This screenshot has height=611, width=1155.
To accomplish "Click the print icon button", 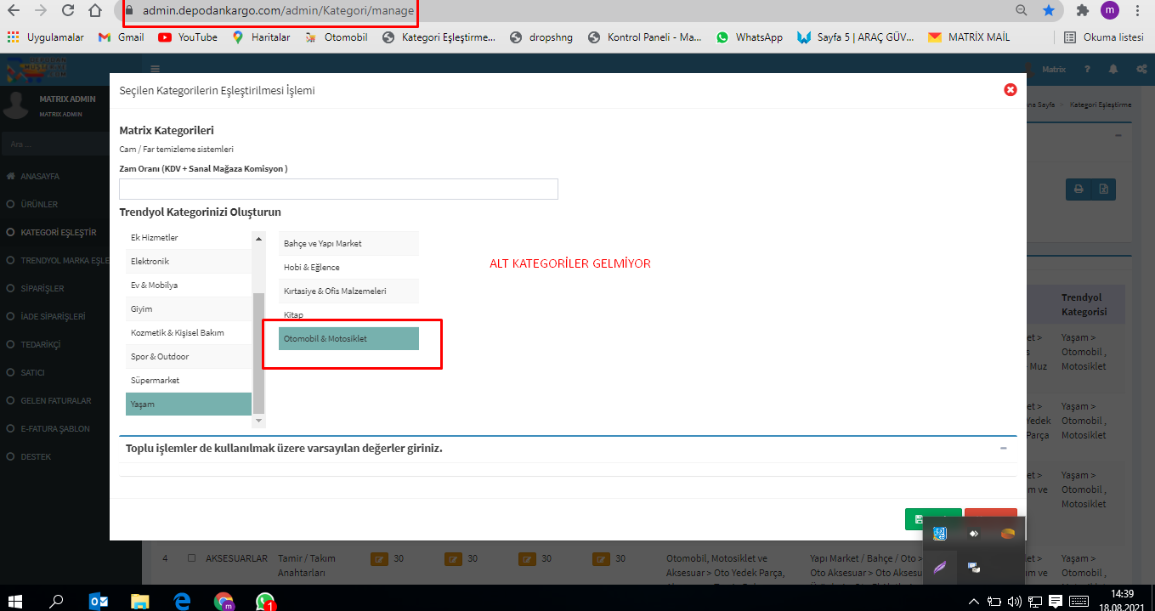I will tap(1078, 190).
